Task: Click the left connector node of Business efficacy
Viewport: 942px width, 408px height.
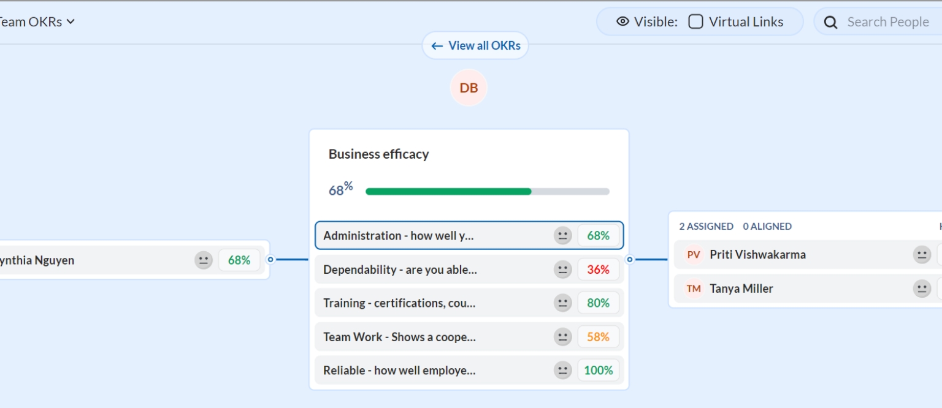Action: [x=270, y=260]
